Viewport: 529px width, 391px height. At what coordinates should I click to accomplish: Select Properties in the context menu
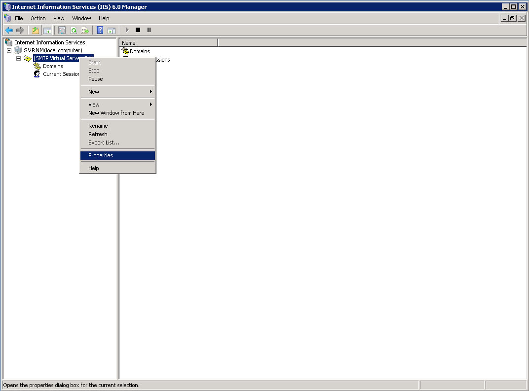[117, 155]
